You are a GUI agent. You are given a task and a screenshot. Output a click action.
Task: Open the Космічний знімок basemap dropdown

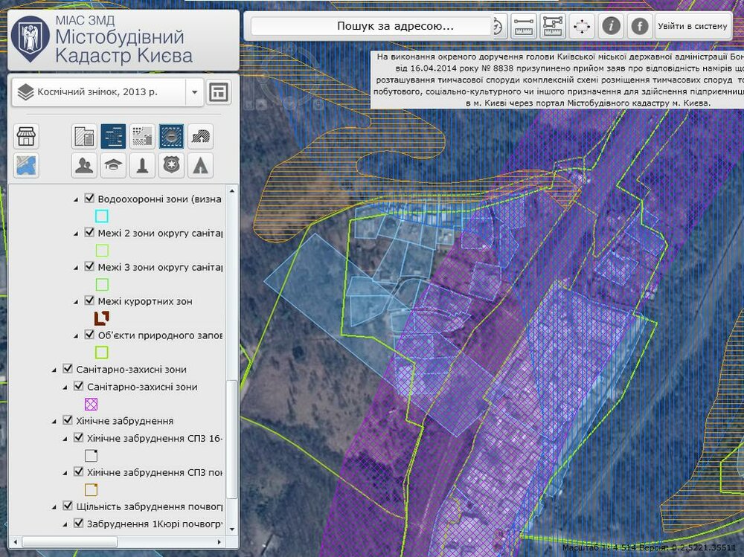(194, 92)
